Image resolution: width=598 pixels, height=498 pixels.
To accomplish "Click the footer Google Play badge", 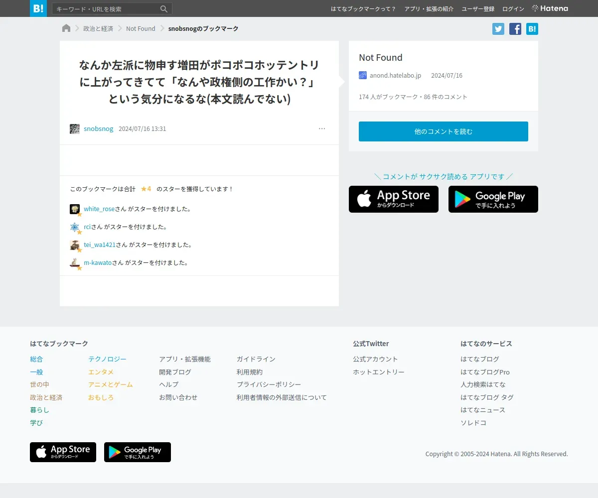I will [138, 452].
